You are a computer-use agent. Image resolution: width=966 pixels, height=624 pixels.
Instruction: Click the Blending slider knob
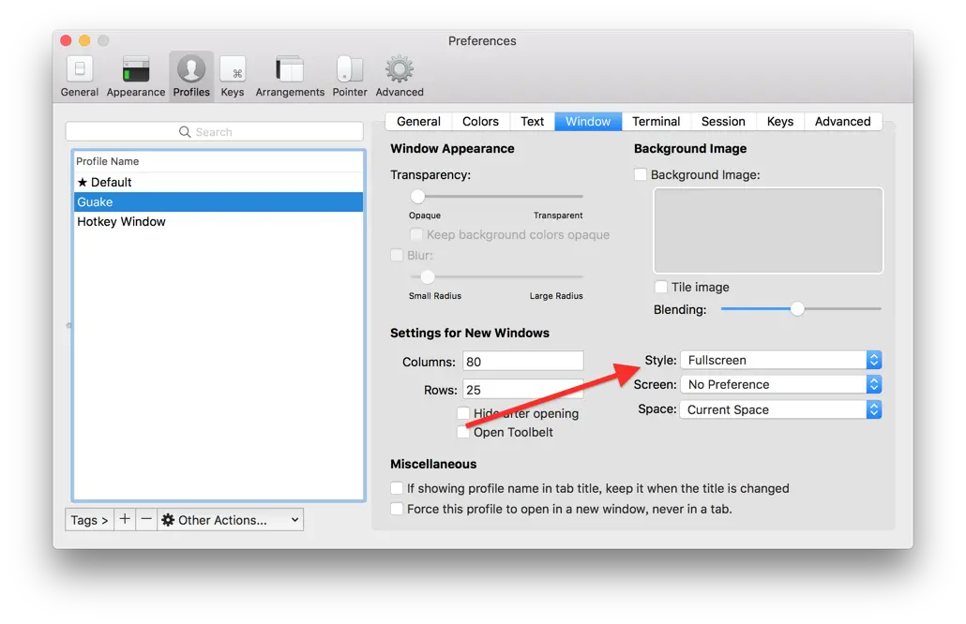(x=797, y=309)
